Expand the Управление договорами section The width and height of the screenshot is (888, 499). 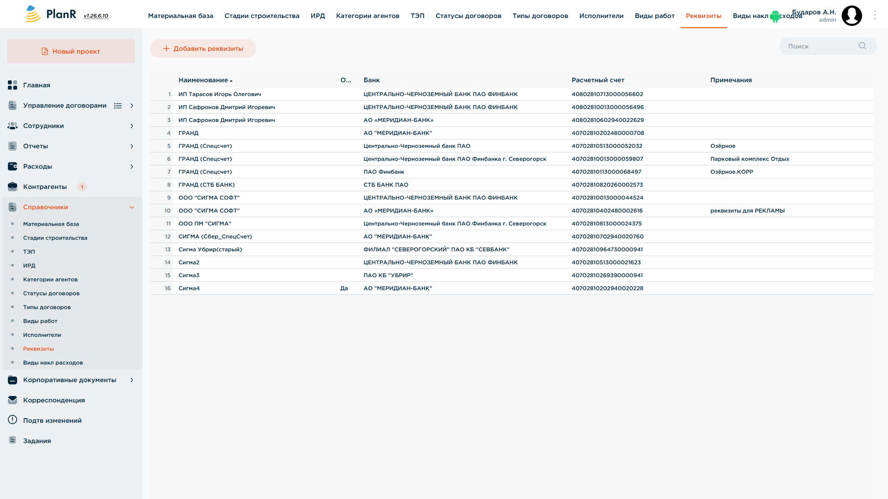tap(132, 106)
